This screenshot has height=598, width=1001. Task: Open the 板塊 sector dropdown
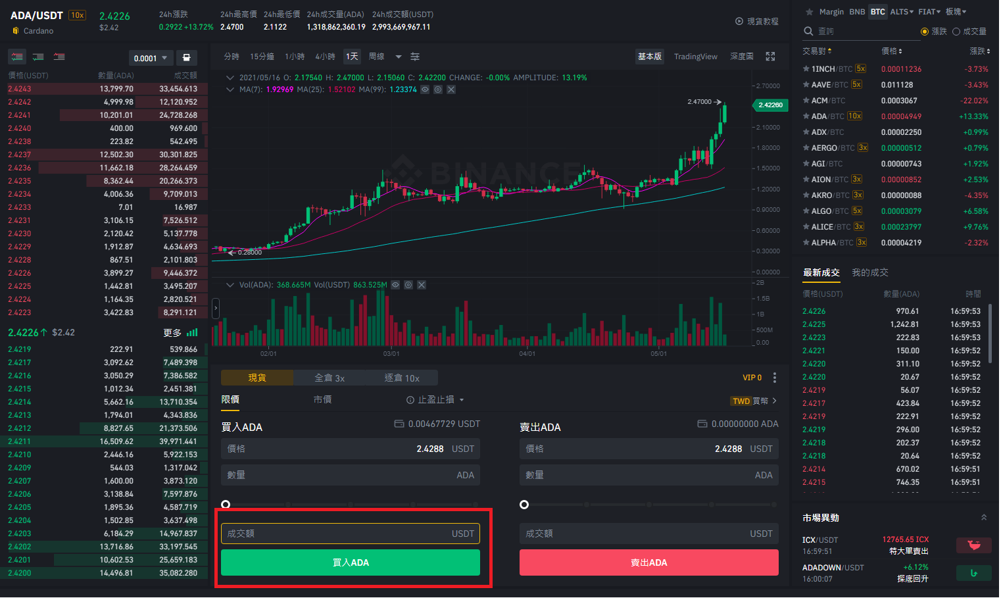click(x=956, y=12)
